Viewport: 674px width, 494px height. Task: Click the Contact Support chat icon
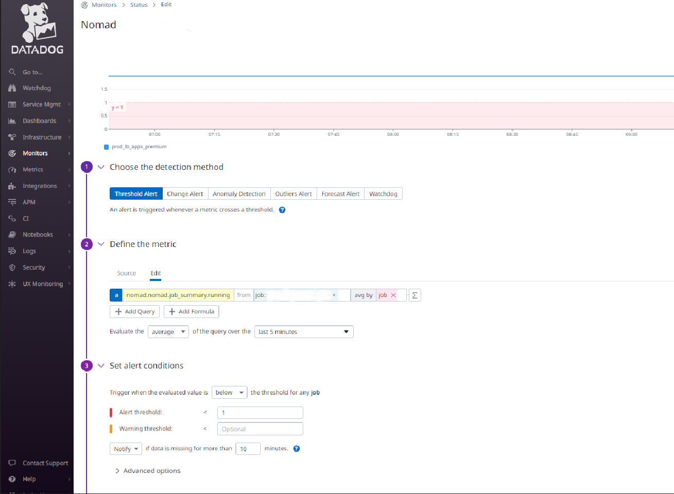coord(12,463)
